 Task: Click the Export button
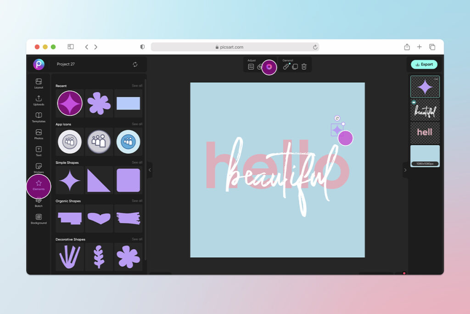[x=424, y=64]
